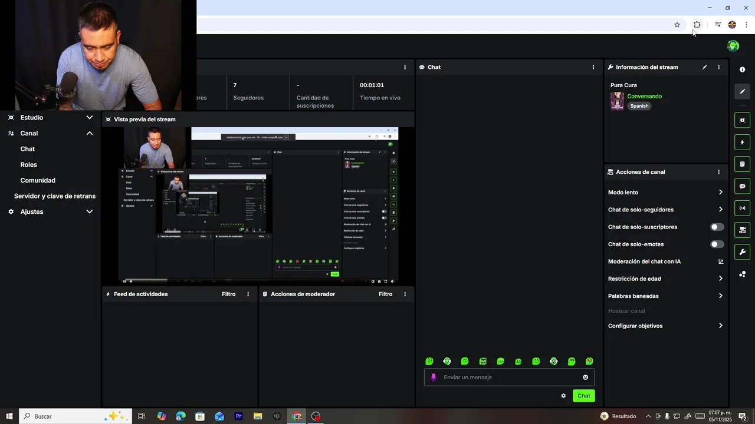Click the Just Chatting category thumbnail
This screenshot has width=755, height=424.
point(617,101)
